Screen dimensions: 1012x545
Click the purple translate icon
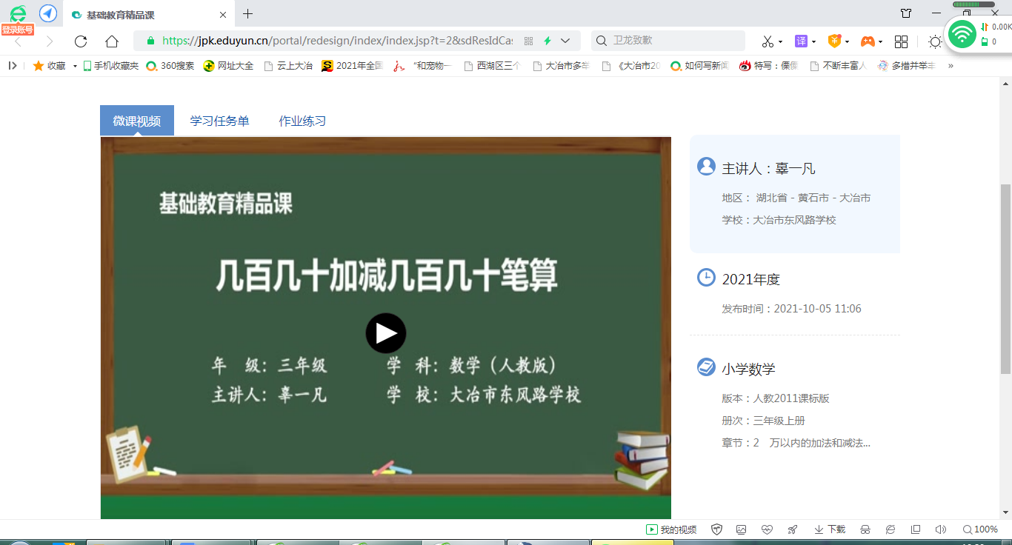click(x=801, y=41)
